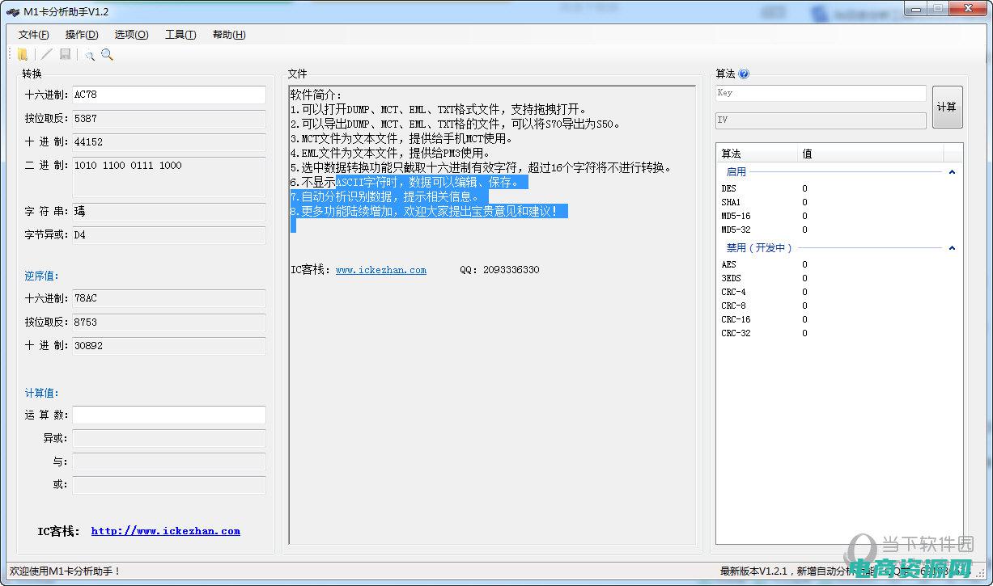Open the 操作(D) menu
Viewport: 993px width, 586px height.
82,35
